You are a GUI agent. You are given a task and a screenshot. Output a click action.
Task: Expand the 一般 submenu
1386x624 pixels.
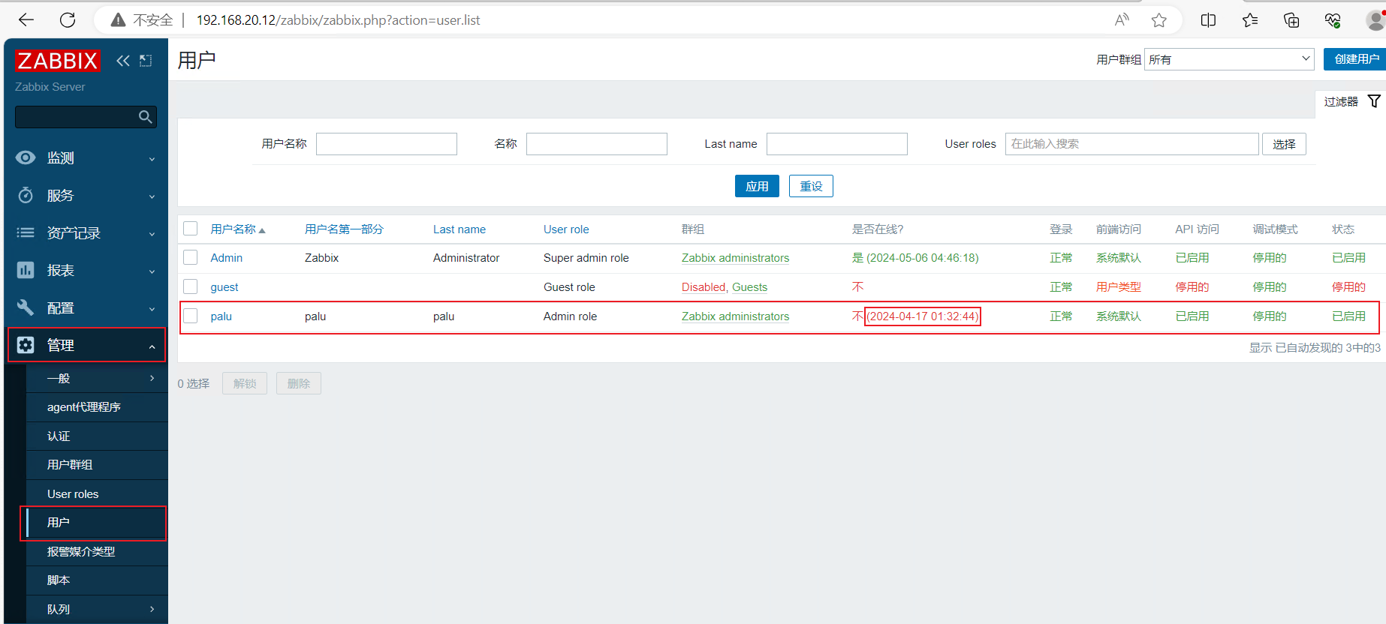tap(97, 378)
